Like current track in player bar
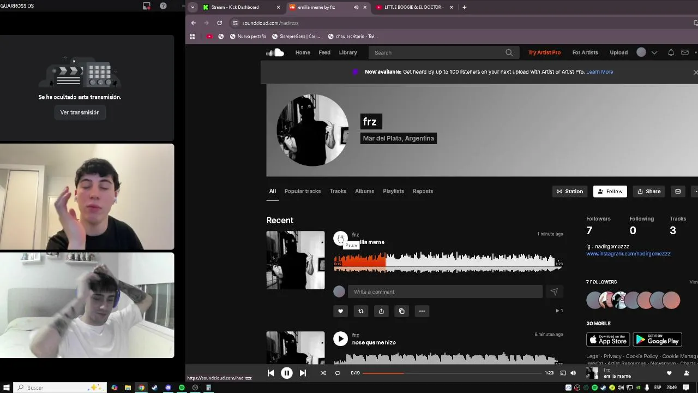Screen dimensions: 698x393 click(x=669, y=373)
